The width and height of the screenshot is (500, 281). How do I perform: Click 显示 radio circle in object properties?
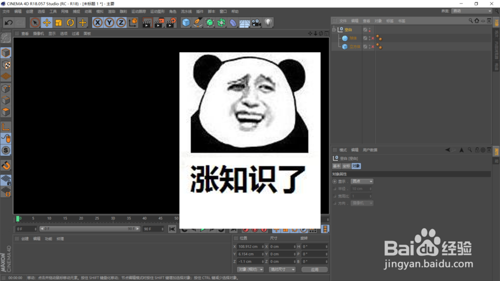[334, 181]
